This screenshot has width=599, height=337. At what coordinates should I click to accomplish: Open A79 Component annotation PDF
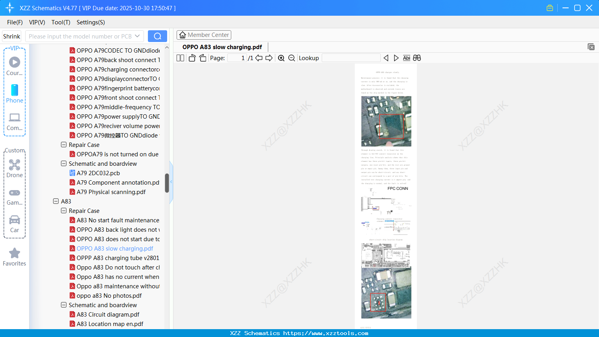coord(114,183)
